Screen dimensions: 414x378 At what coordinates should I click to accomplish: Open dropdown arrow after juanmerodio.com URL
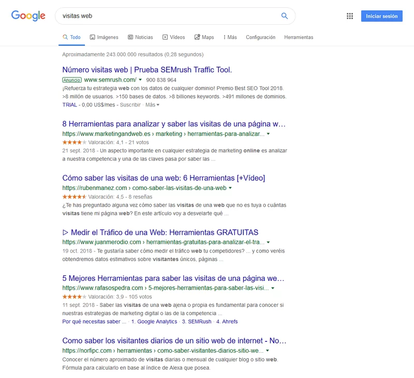point(268,242)
